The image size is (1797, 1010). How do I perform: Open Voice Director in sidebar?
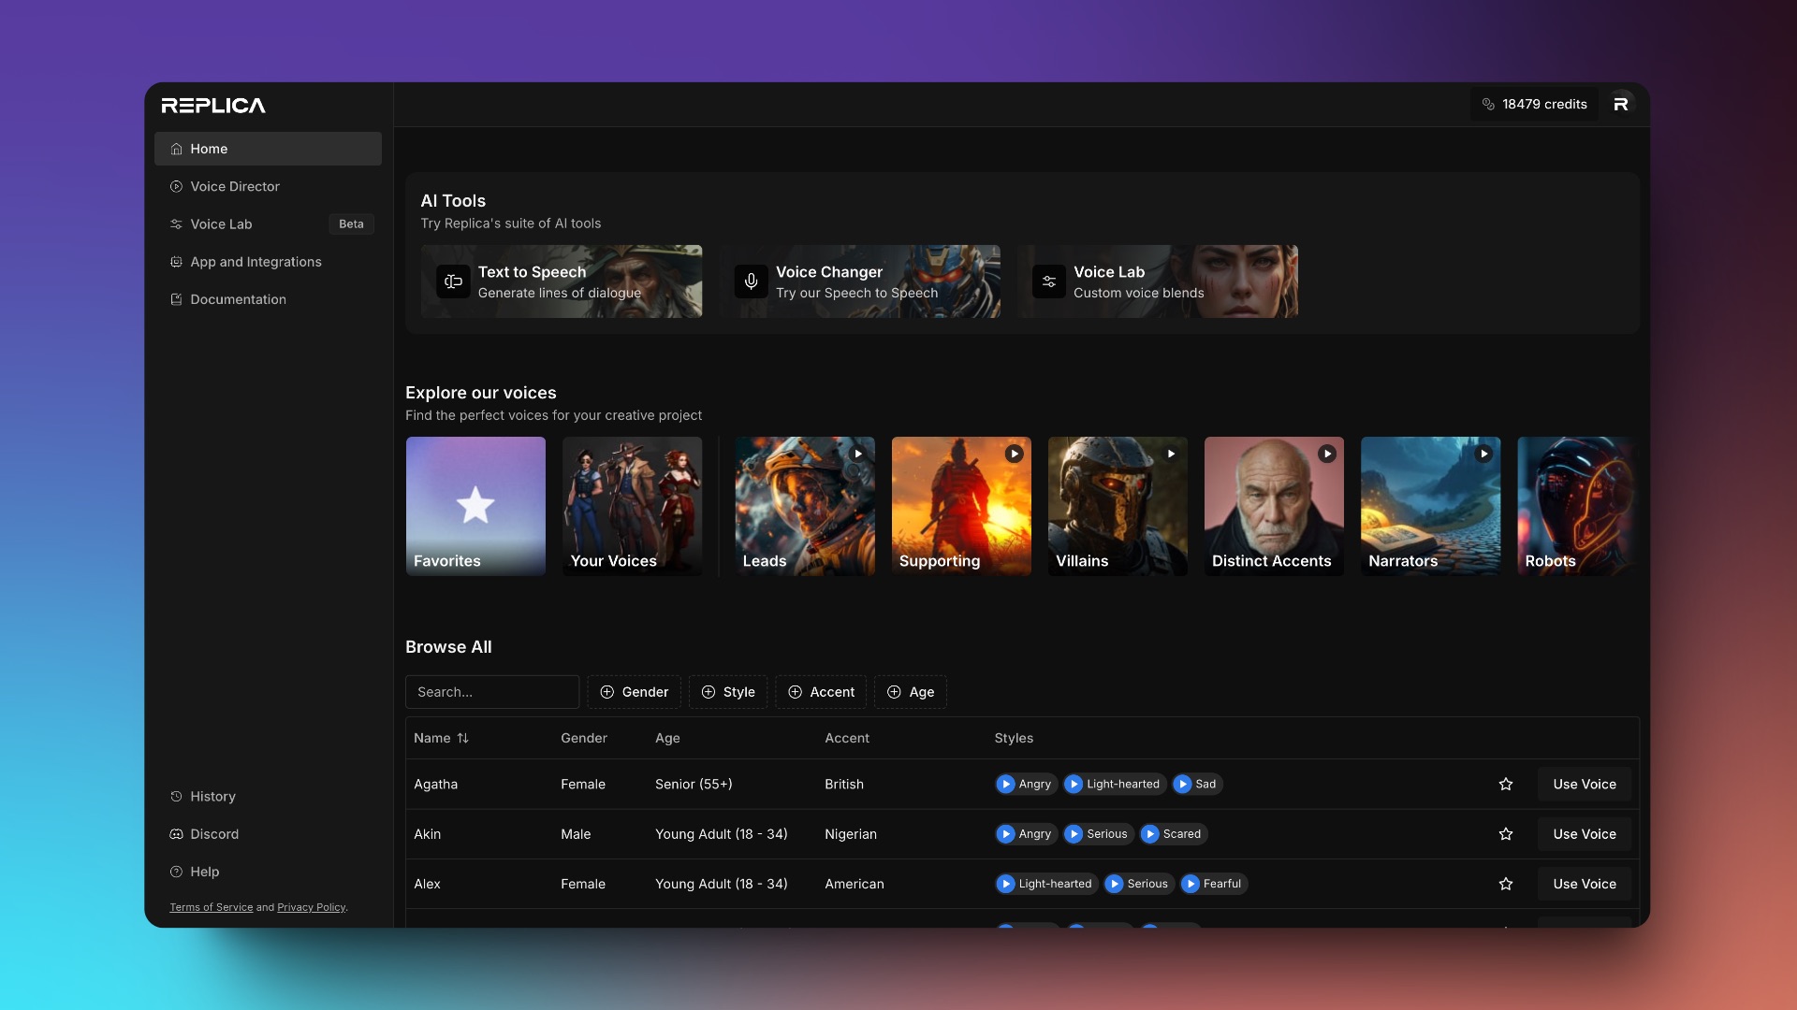coord(268,186)
